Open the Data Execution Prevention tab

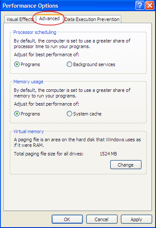pyautogui.click(x=92, y=19)
